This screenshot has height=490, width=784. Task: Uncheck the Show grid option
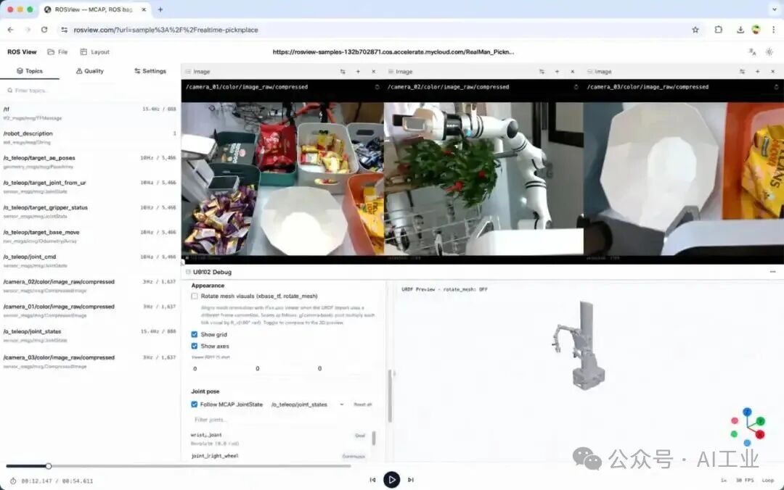point(195,334)
